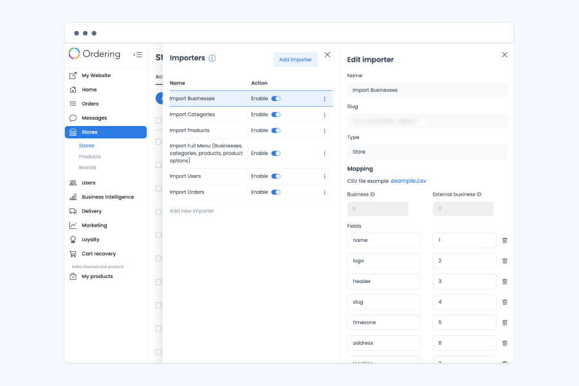The height and width of the screenshot is (386, 579).
Task: Select the Import Users row
Action: click(x=251, y=176)
